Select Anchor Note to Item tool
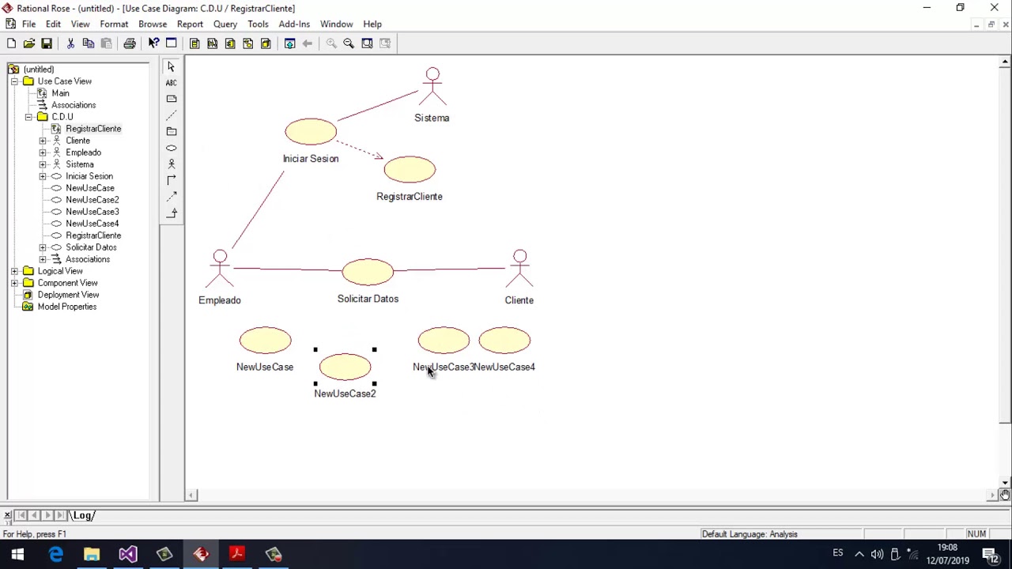Image resolution: width=1012 pixels, height=569 pixels. click(x=172, y=115)
